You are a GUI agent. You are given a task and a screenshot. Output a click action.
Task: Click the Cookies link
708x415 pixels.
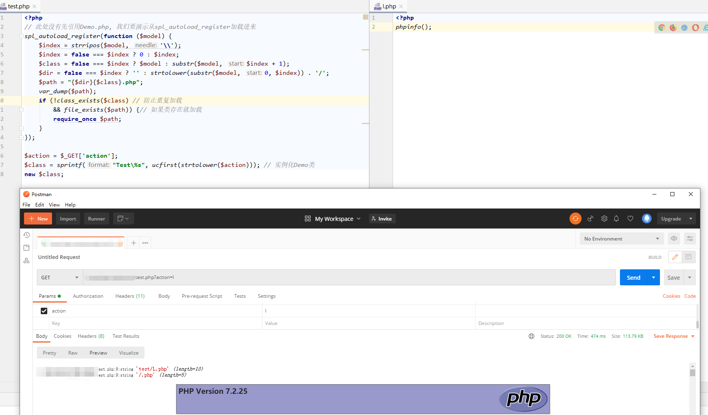pos(671,296)
